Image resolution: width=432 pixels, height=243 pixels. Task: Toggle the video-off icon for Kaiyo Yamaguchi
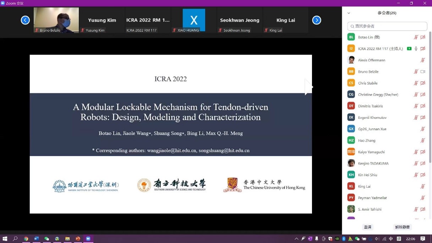pyautogui.click(x=423, y=152)
